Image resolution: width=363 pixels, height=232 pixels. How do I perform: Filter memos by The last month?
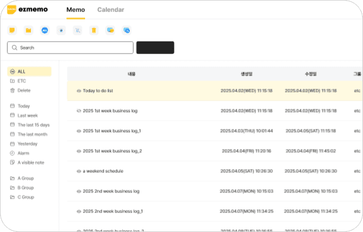tap(32, 135)
